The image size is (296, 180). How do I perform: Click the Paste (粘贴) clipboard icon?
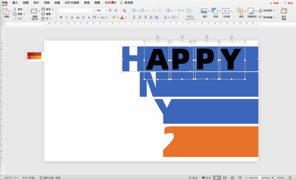(6, 11)
